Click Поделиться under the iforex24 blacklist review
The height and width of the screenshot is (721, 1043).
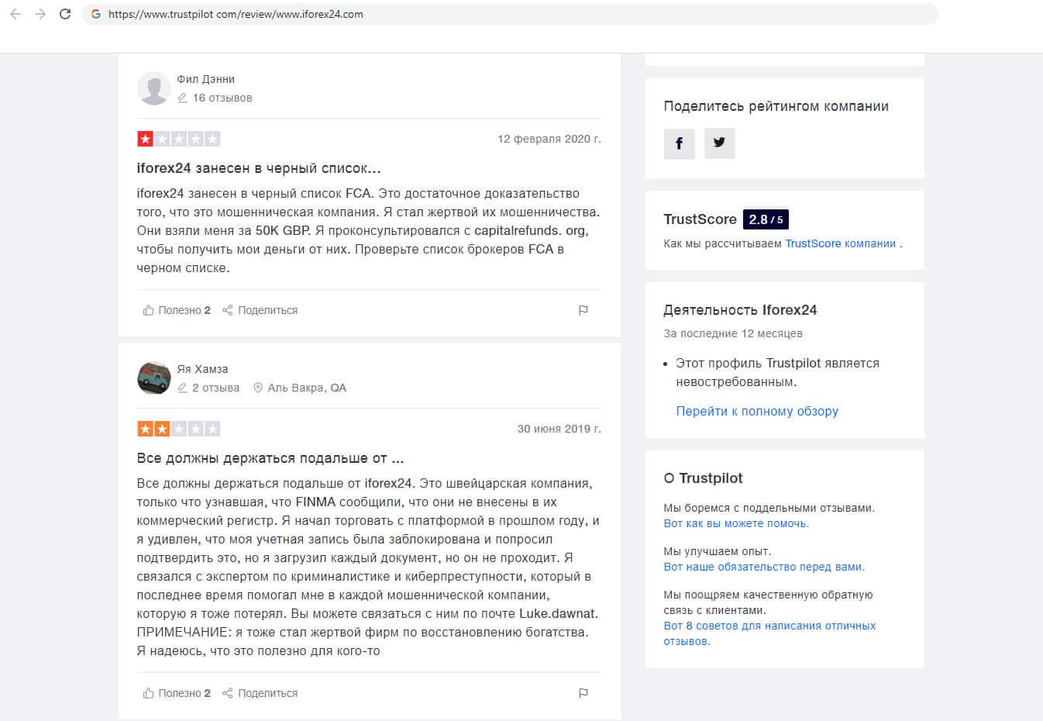point(260,310)
